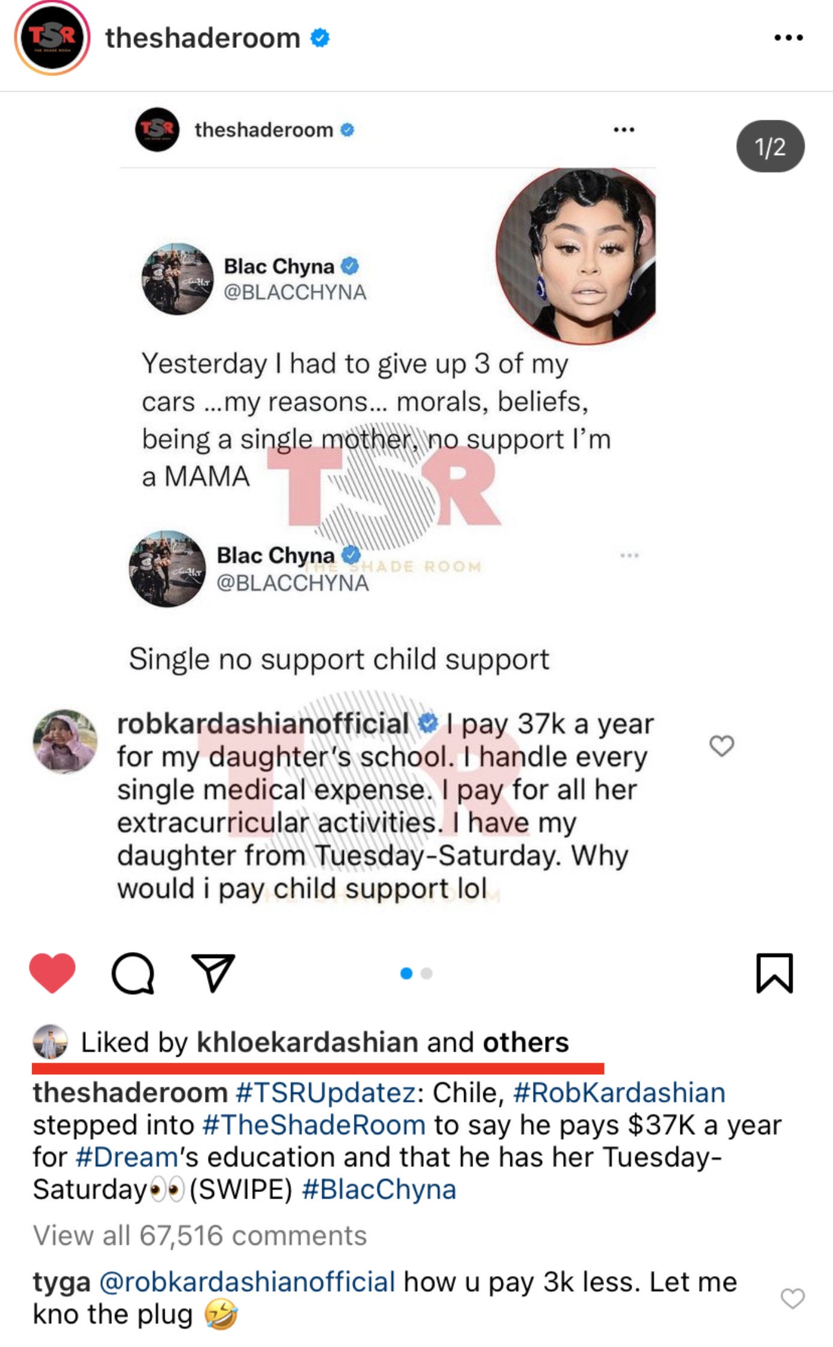
Task: View others who liked the post
Action: pos(525,1042)
